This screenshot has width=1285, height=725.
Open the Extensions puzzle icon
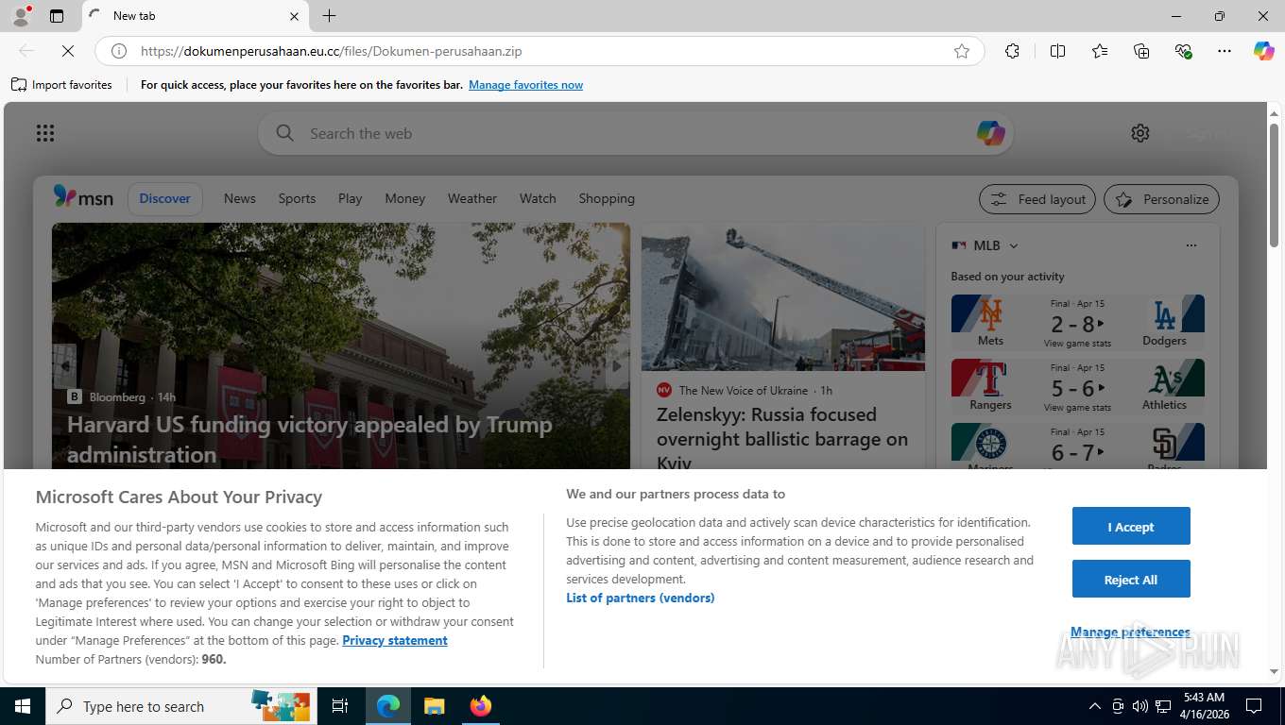1012,51
